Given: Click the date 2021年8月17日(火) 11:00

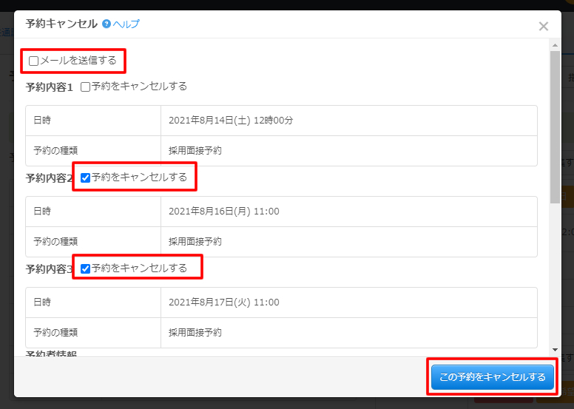Looking at the screenshot, I should coord(223,302).
